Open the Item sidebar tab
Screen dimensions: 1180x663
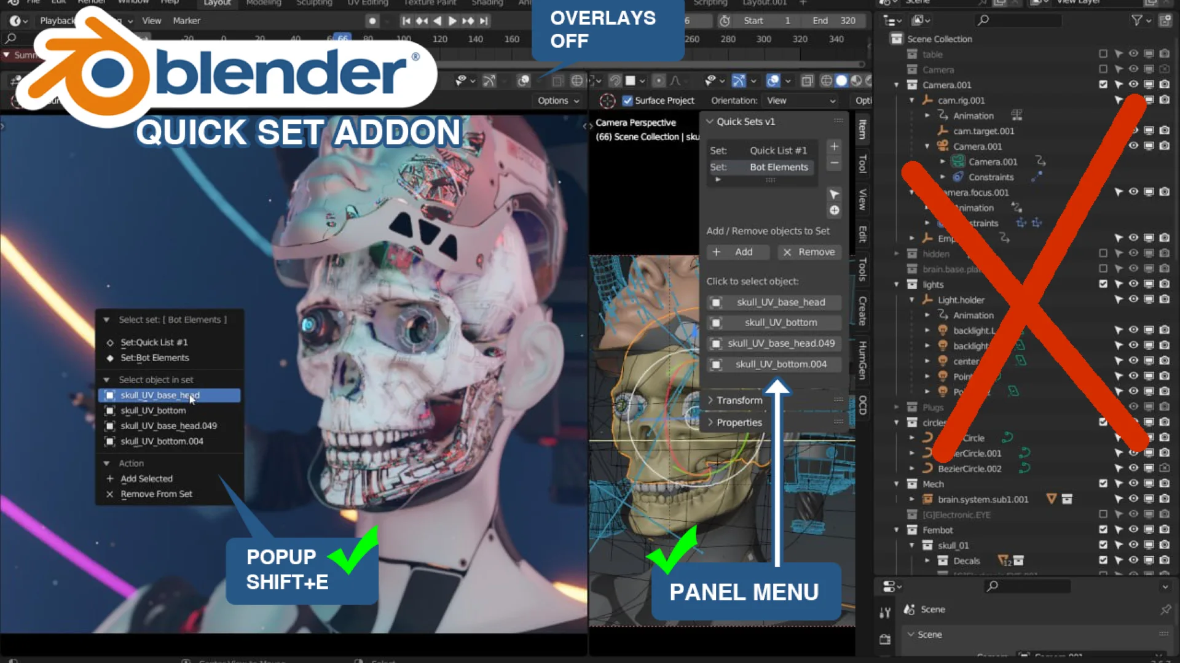tap(862, 130)
